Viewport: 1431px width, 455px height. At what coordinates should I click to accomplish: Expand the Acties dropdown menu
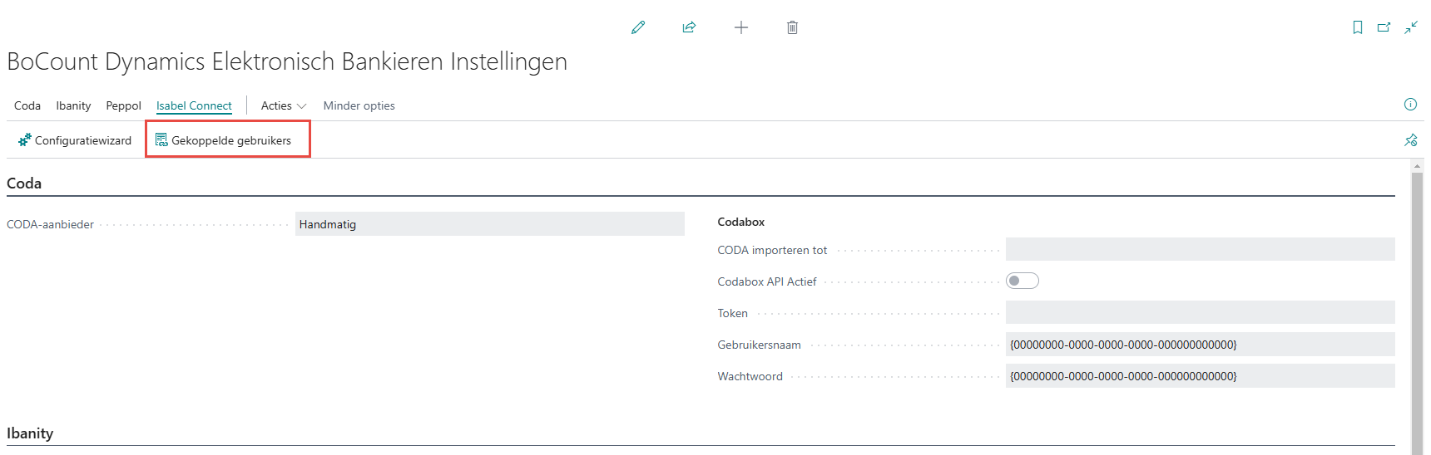click(284, 105)
